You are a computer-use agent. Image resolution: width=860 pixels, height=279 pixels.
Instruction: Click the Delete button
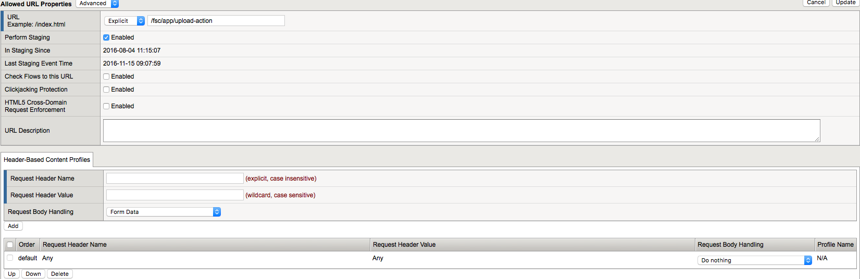pos(60,274)
